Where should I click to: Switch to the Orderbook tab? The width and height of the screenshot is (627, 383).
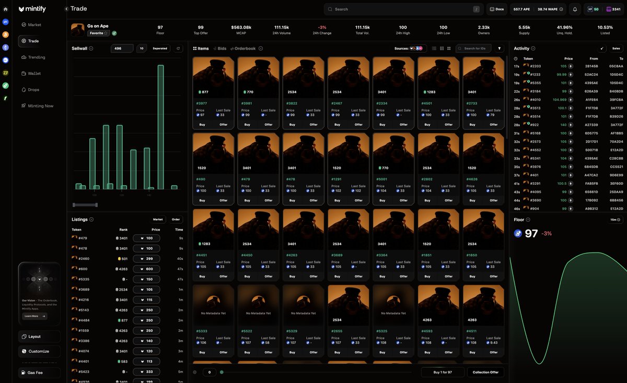tap(243, 49)
